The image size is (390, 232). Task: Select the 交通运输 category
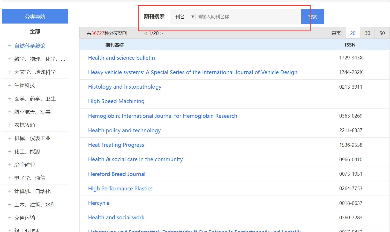click(x=25, y=218)
